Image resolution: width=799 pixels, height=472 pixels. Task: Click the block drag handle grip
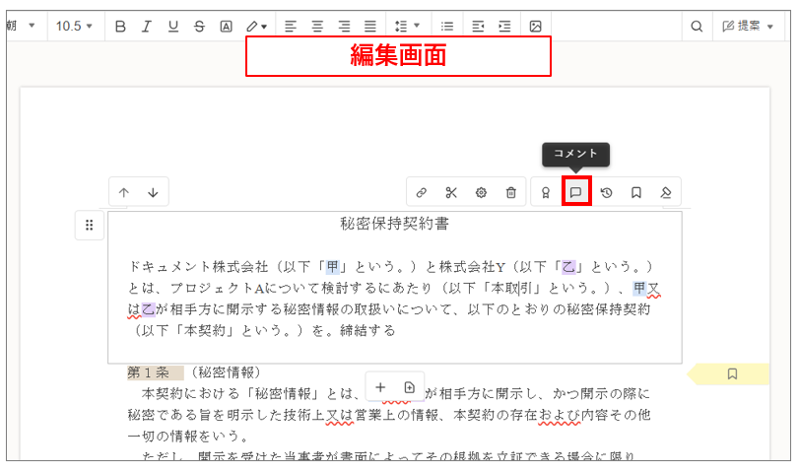coord(89,226)
